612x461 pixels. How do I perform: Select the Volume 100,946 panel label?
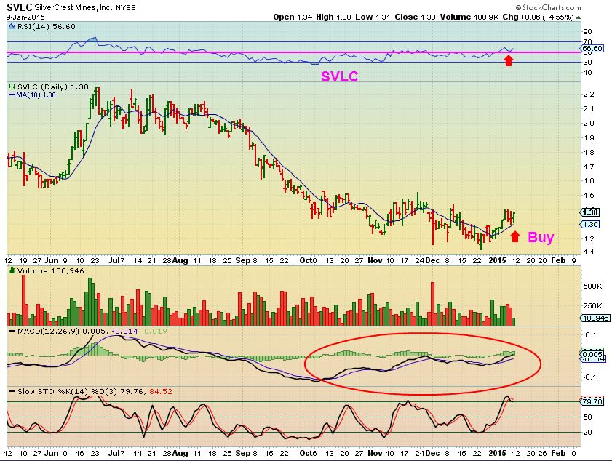click(x=50, y=270)
